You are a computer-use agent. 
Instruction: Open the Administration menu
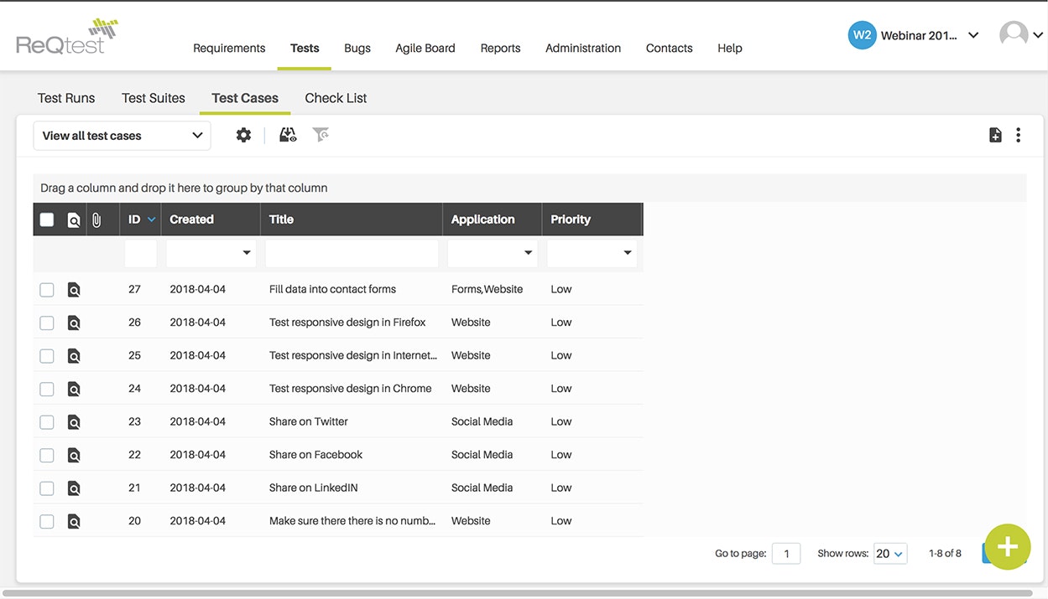pyautogui.click(x=583, y=48)
